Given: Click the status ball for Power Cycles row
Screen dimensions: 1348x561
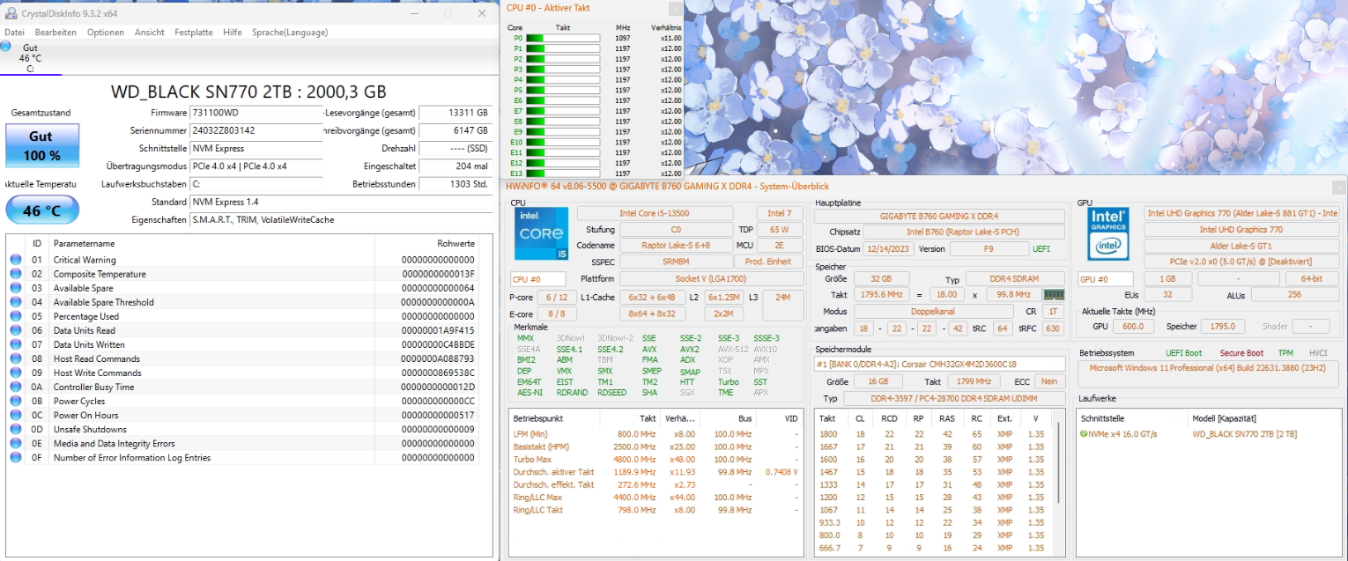Looking at the screenshot, I should pos(16,401).
